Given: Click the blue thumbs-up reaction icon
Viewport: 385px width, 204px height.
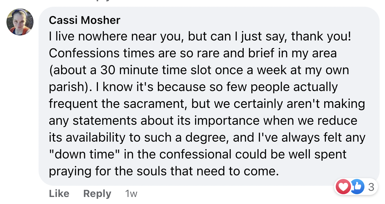Looking at the screenshot, I should (x=357, y=187).
